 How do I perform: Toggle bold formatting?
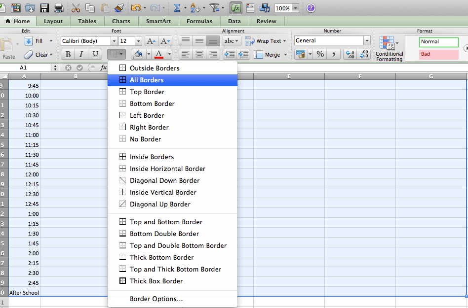tap(67, 54)
